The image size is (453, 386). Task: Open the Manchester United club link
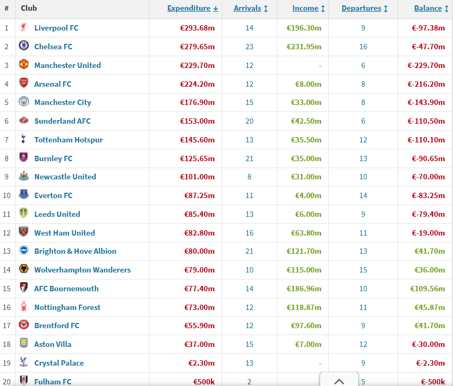tap(67, 65)
